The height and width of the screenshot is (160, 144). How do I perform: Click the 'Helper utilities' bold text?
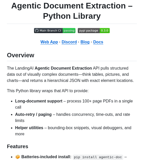[x=29, y=128]
